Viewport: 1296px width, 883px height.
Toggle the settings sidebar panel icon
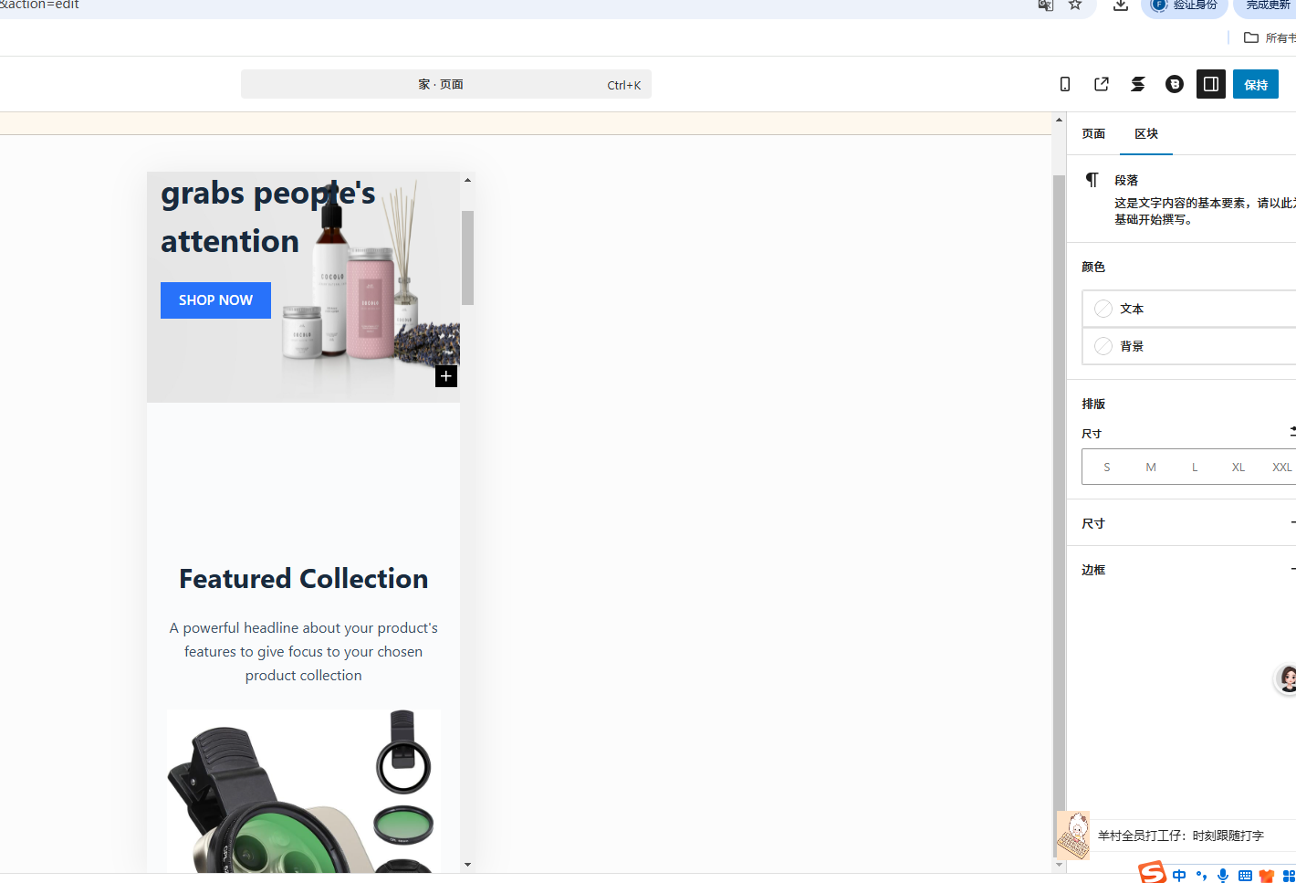[x=1211, y=84]
